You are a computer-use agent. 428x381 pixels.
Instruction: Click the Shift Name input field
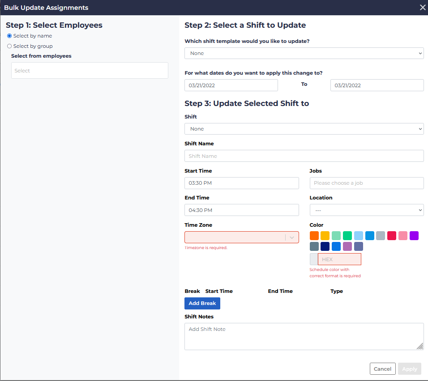pos(304,156)
